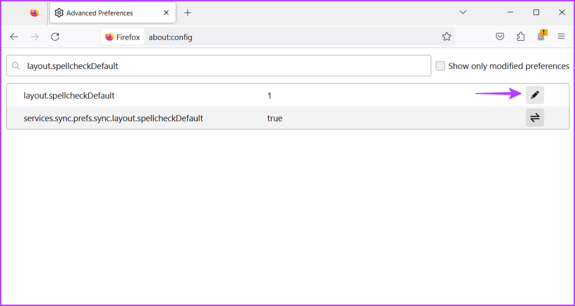Open the list all tabs dropdown

[463, 12]
